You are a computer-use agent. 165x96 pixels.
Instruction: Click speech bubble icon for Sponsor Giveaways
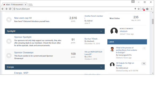[9, 55]
